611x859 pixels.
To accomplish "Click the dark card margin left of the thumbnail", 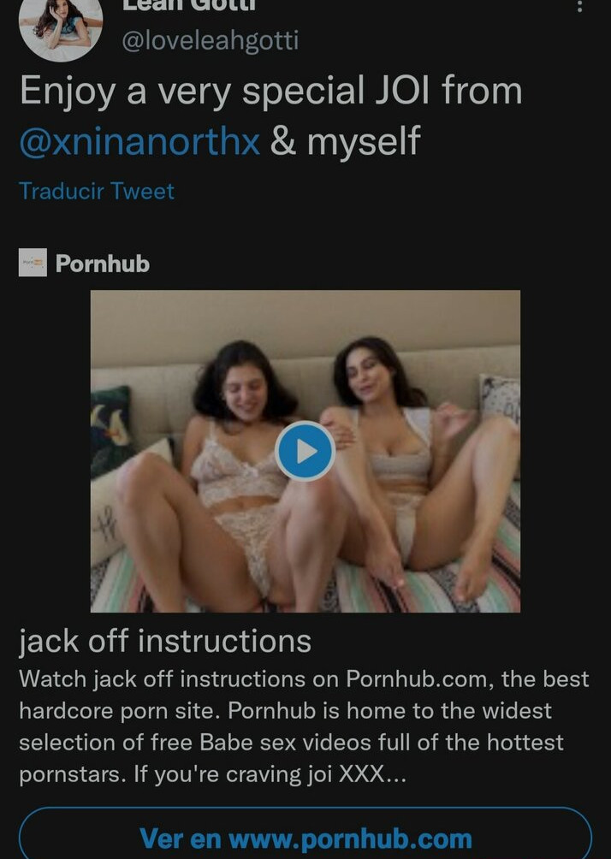I will click(x=54, y=451).
